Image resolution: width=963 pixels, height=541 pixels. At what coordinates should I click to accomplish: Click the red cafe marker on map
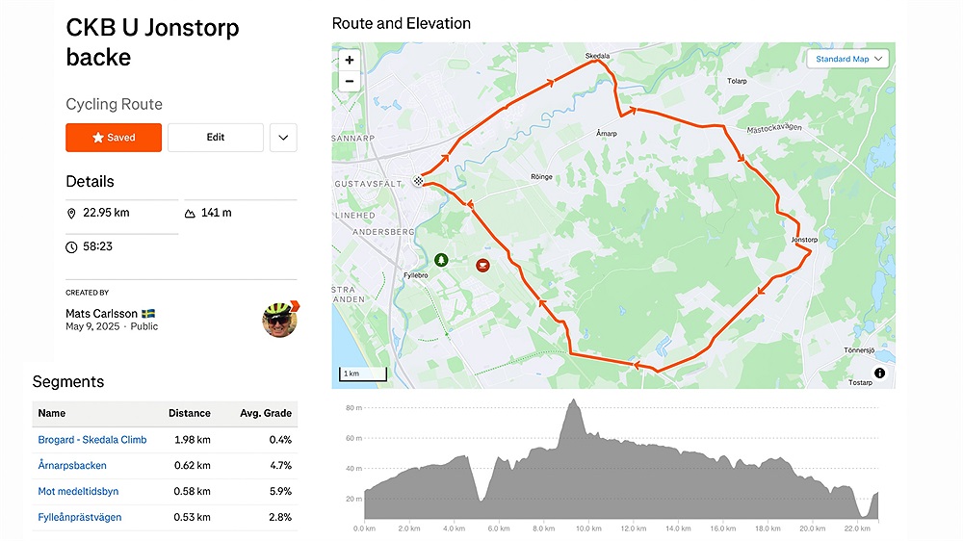(482, 264)
